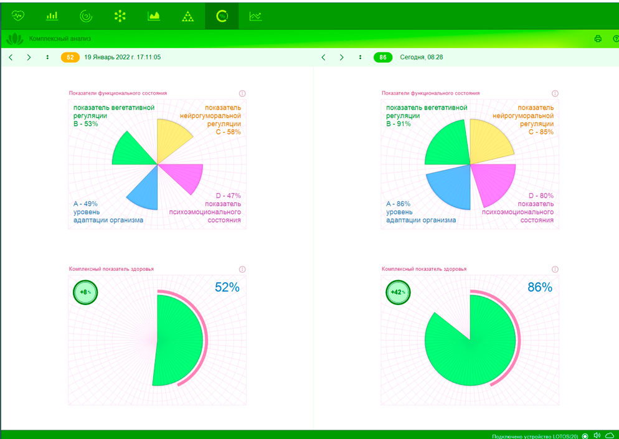
Task: Select the active circular percent tab
Action: coord(222,16)
